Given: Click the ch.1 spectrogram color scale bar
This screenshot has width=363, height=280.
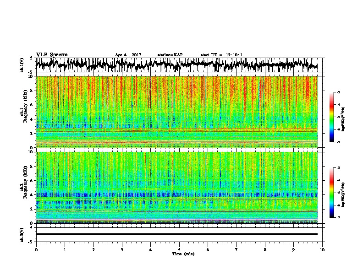Looking at the screenshot, I should click(x=331, y=117).
